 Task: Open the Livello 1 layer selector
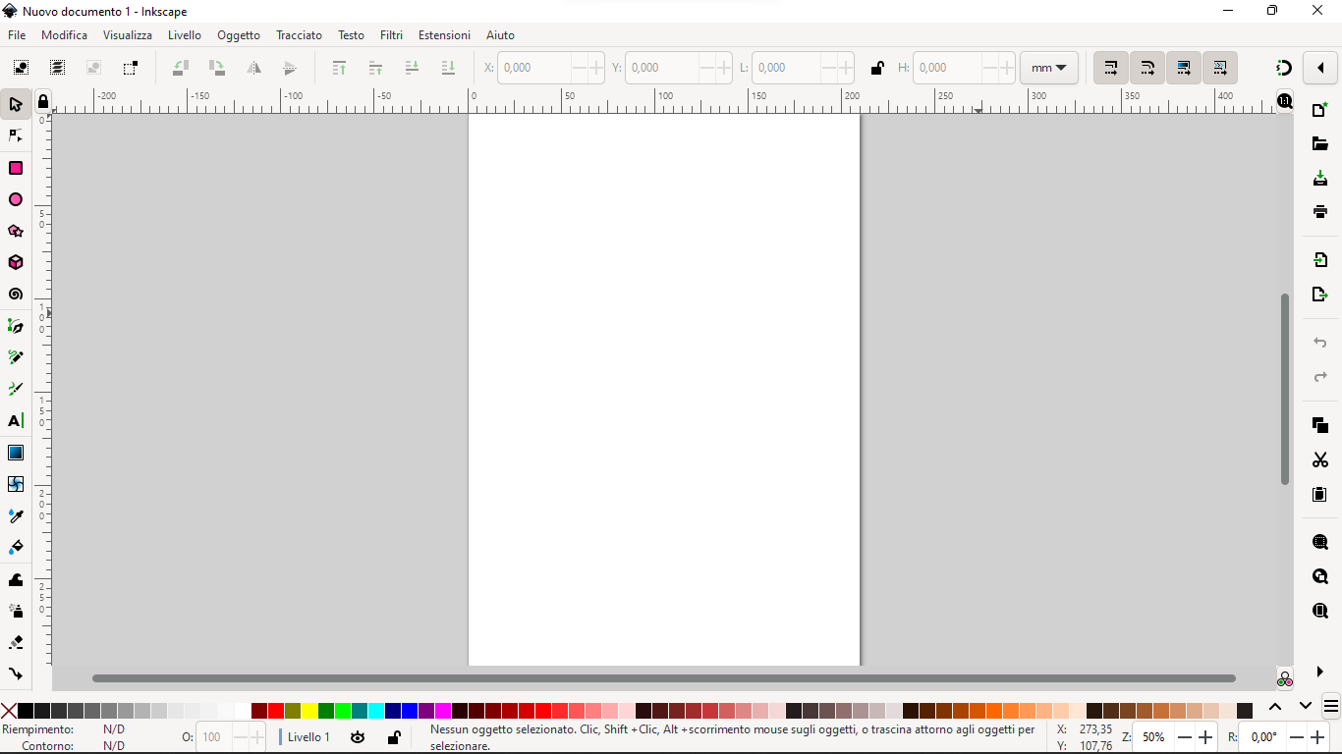click(307, 737)
